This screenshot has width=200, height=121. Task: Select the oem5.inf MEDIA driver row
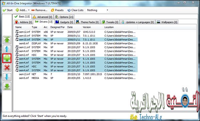click(76, 78)
